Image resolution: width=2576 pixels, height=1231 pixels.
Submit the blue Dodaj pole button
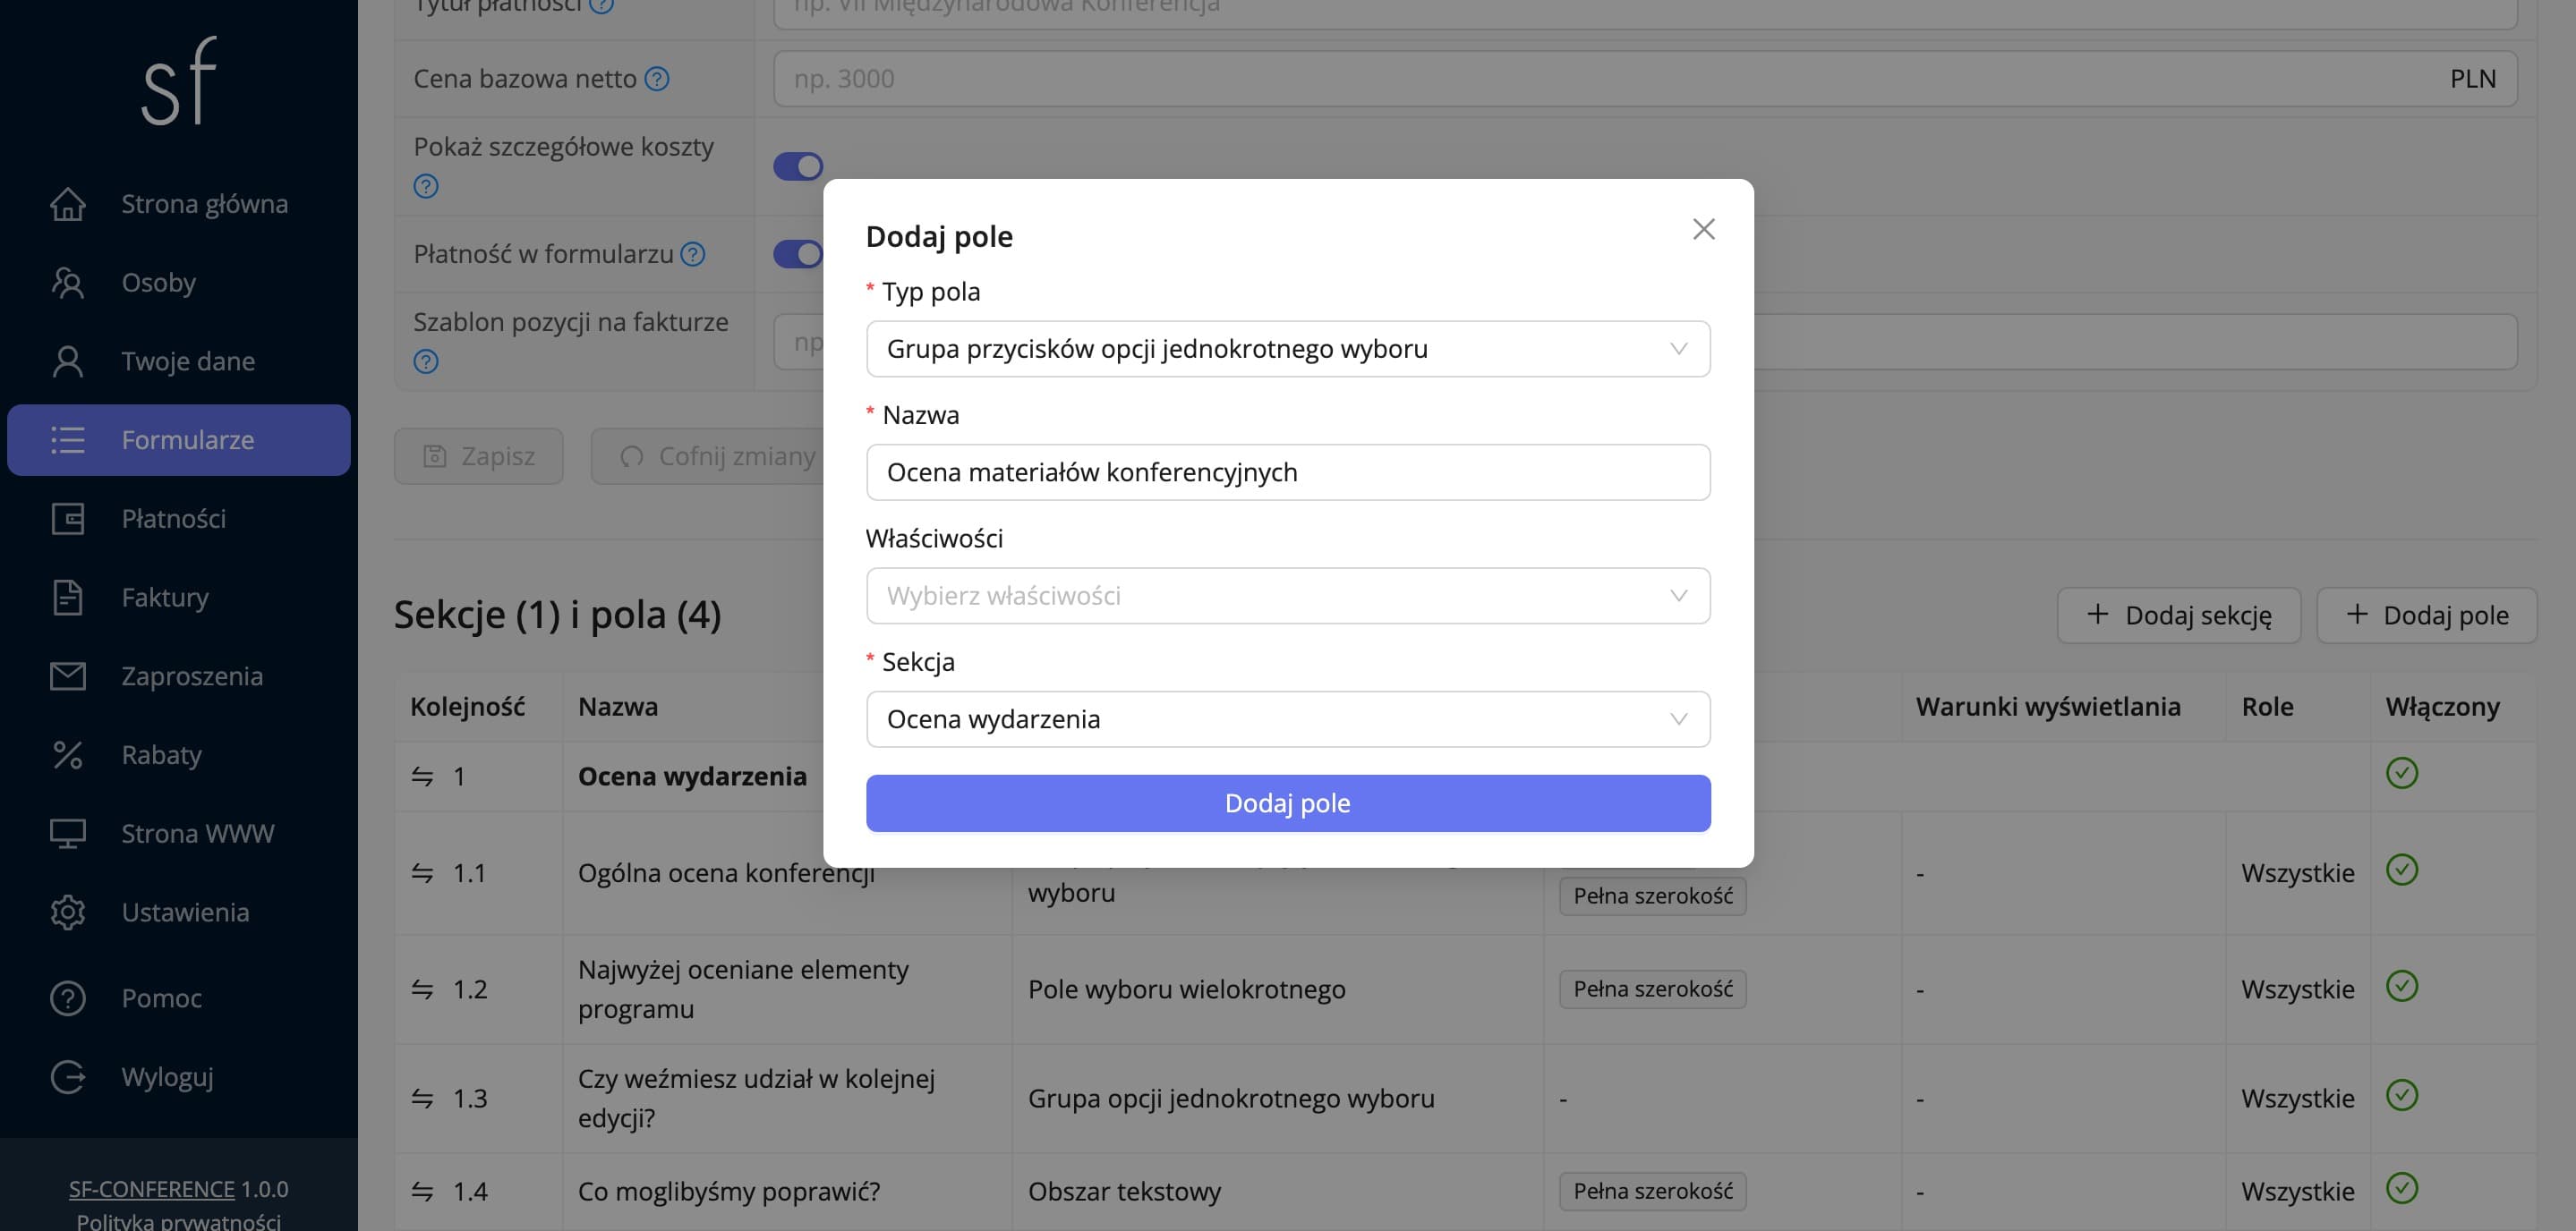click(x=1288, y=803)
